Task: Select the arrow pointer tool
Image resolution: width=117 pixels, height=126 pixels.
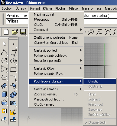Action: tap(4, 44)
